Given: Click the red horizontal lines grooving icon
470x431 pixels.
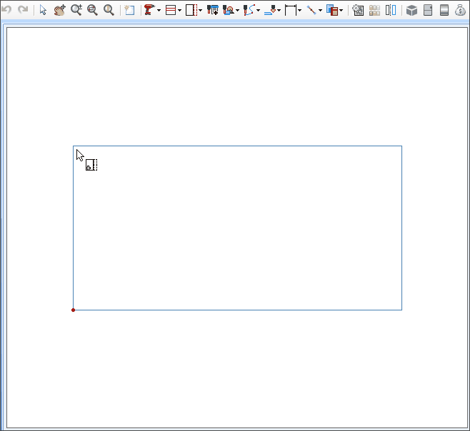Looking at the screenshot, I should 171,10.
